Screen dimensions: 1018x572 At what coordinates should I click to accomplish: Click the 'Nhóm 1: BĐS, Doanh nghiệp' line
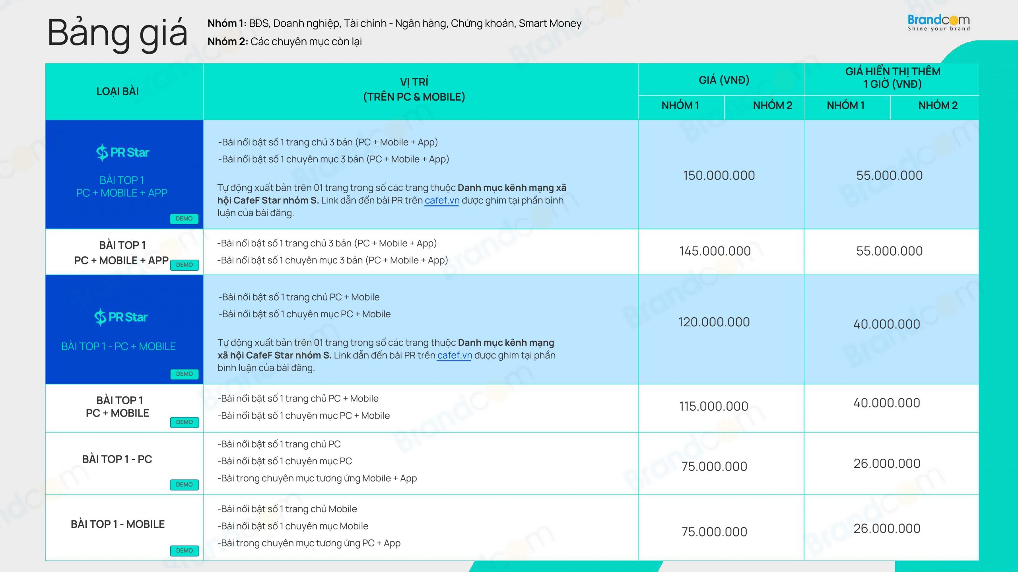coord(394,23)
